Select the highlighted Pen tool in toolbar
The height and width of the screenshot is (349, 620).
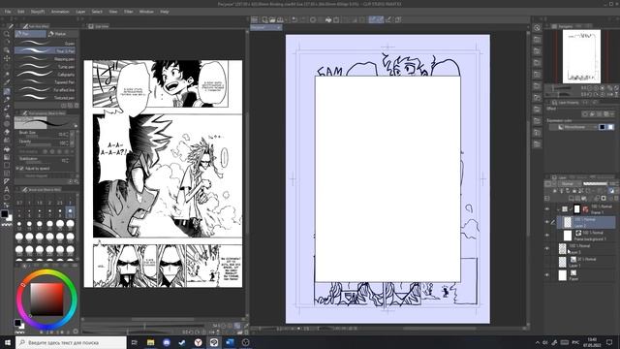click(x=7, y=91)
